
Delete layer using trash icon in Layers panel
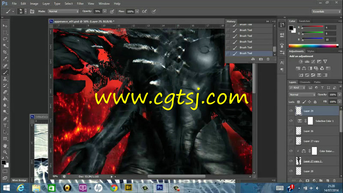(334, 181)
